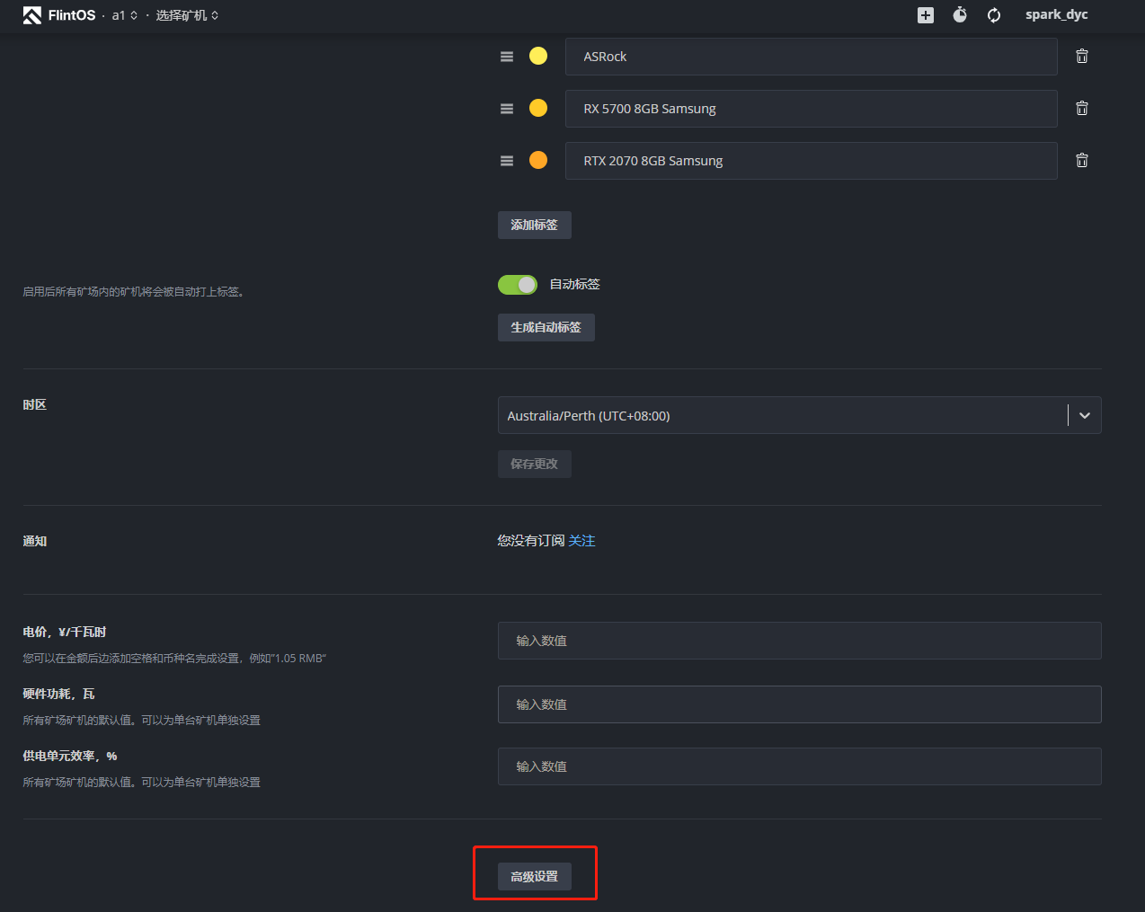Expand the Australia/Perth timezone dropdown
Image resolution: width=1145 pixels, height=912 pixels.
(1084, 416)
